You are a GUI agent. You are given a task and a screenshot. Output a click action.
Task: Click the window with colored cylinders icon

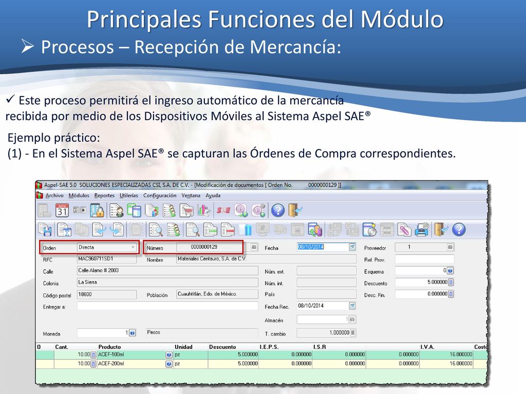click(315, 229)
